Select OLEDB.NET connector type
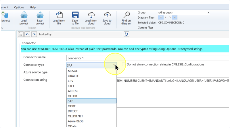The height and width of the screenshot is (128, 230). pyautogui.click(x=91, y=116)
